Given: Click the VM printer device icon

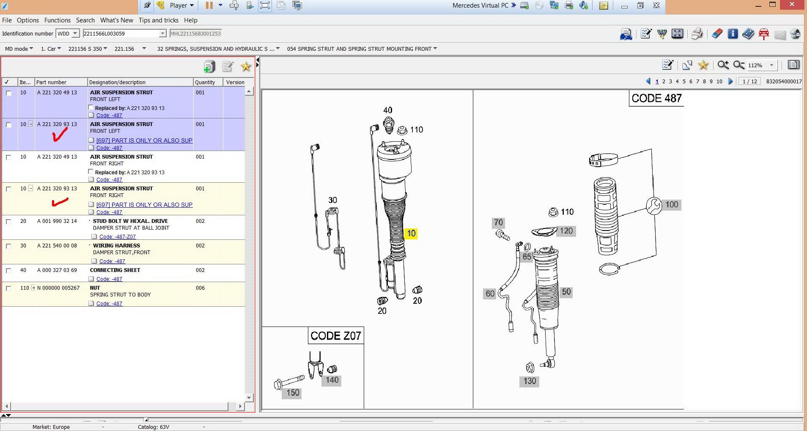Looking at the screenshot, I should (569, 5).
